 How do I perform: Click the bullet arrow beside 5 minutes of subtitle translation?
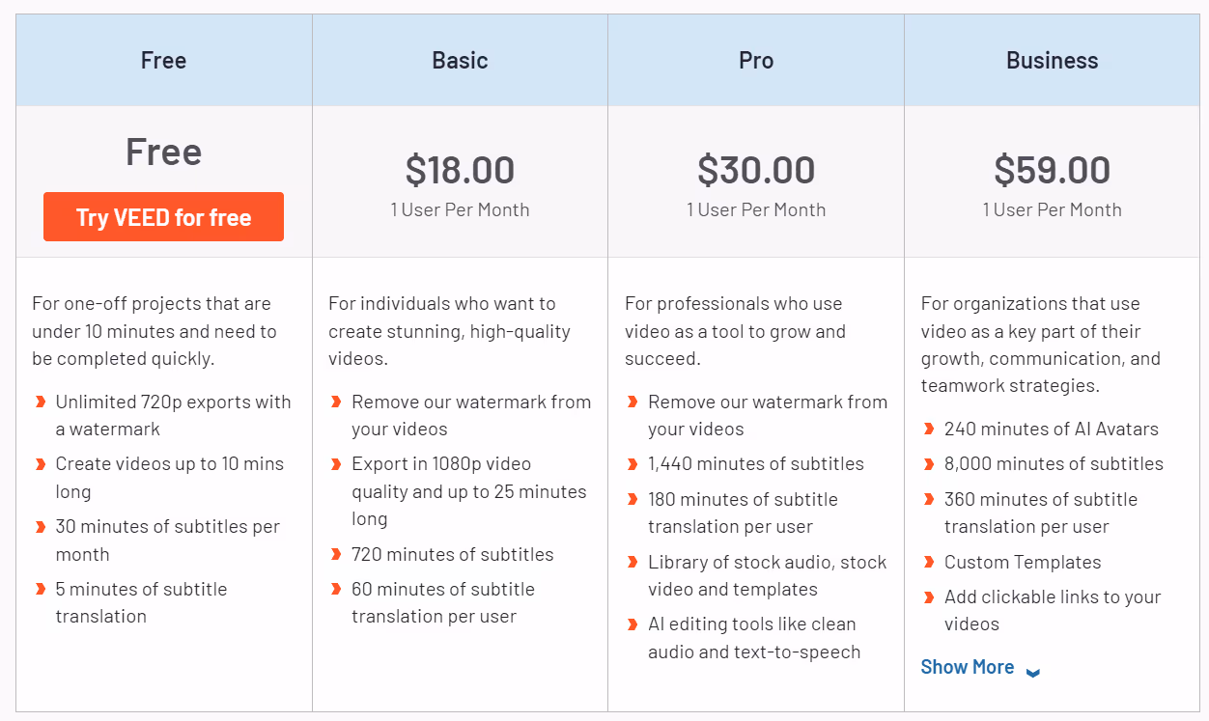coord(41,590)
